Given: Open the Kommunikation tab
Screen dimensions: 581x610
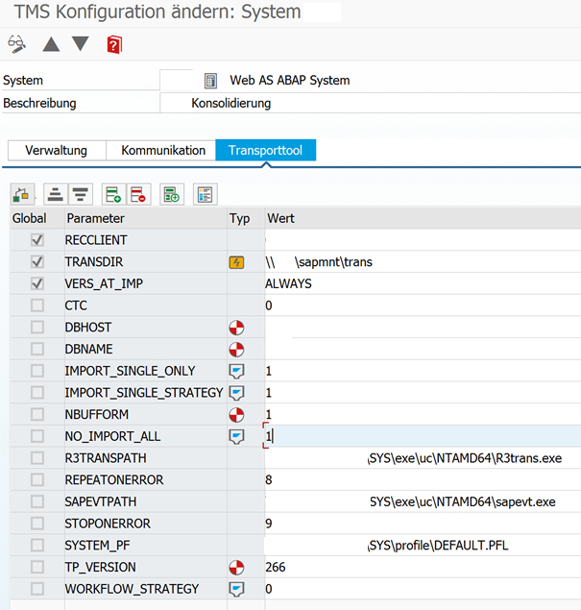Looking at the screenshot, I should click(x=162, y=151).
